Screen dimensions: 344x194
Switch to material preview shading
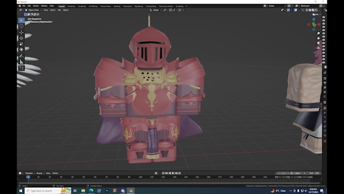coord(313,10)
